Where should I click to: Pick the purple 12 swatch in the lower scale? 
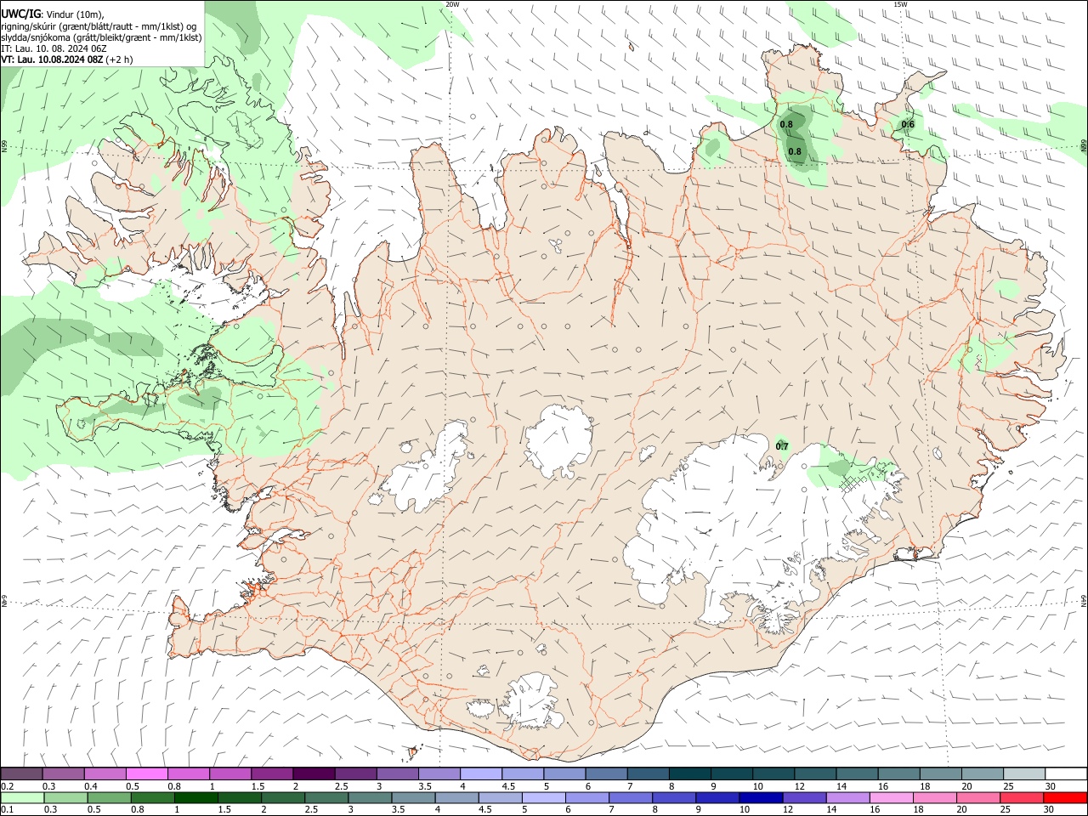click(803, 798)
